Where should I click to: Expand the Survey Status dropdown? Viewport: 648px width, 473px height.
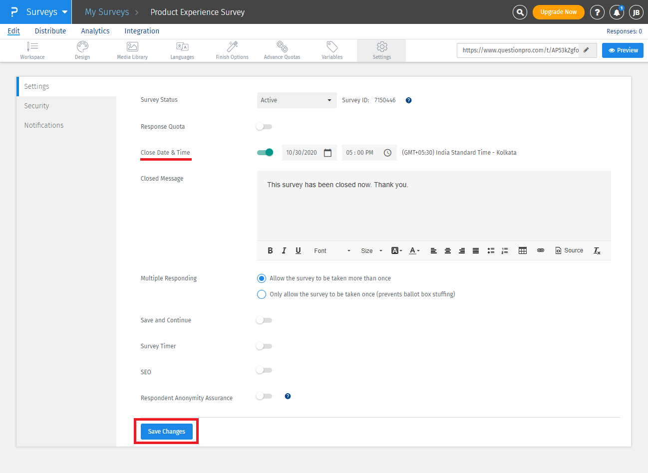point(297,100)
